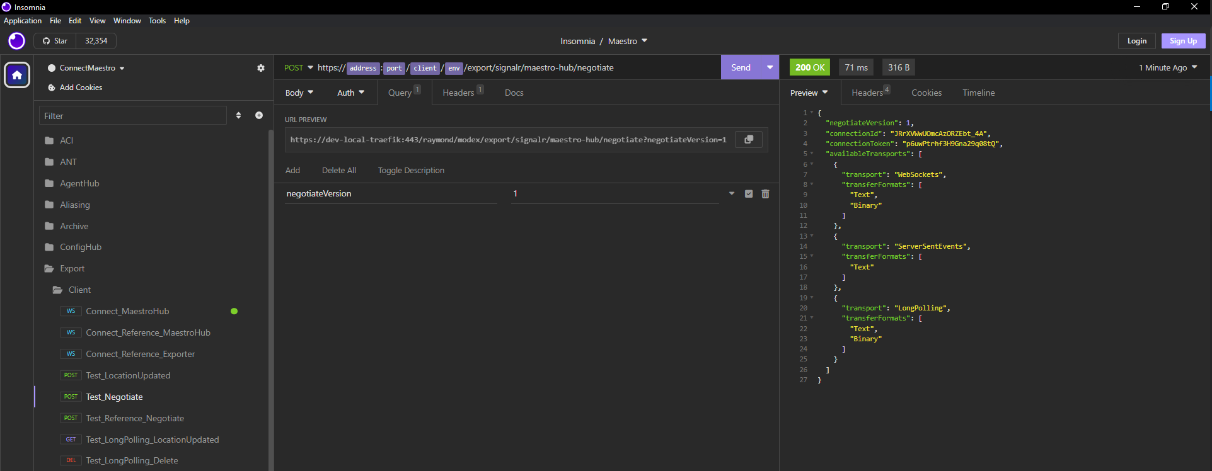Open the home dashboard icon

tap(17, 75)
